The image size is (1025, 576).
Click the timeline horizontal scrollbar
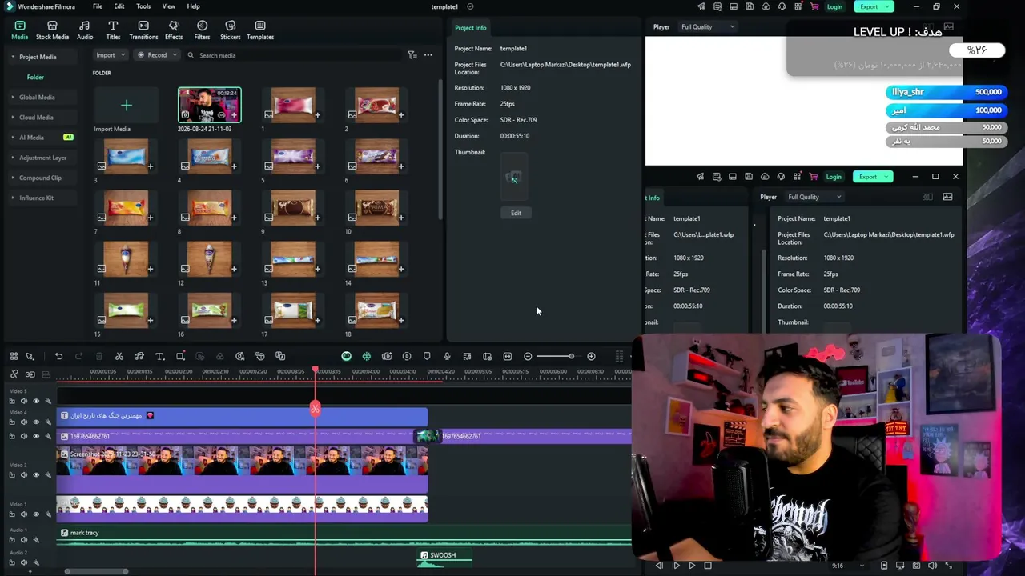click(96, 571)
